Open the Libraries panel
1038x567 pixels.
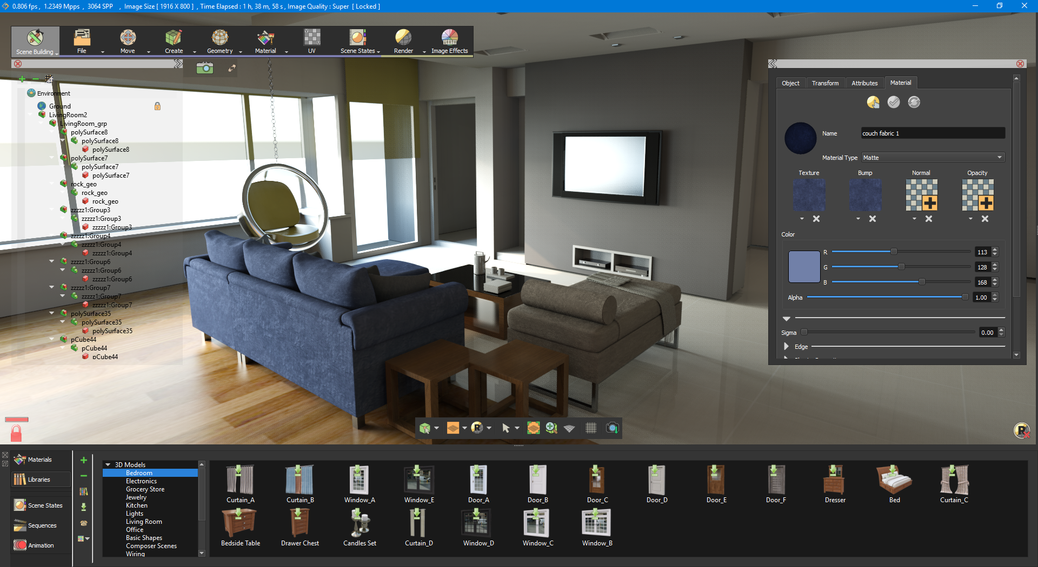point(41,480)
